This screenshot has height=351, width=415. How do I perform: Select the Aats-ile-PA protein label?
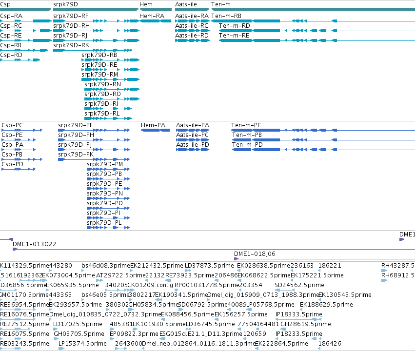(x=193, y=125)
